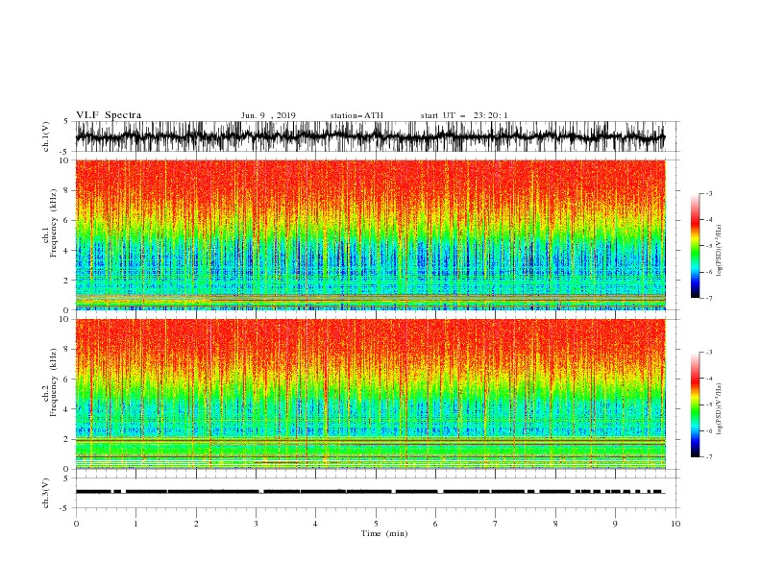Click the time axis tick label "8"
Screen dimensions: 761x588
click(555, 524)
